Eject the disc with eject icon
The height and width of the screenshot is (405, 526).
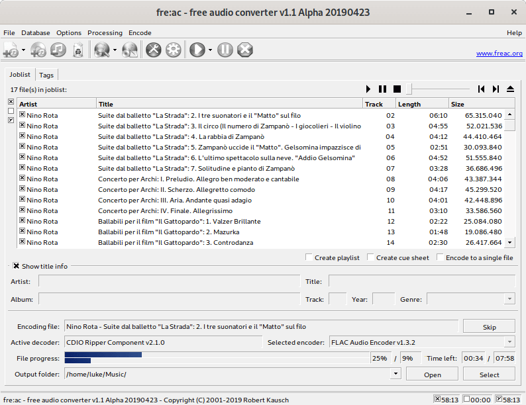point(510,89)
